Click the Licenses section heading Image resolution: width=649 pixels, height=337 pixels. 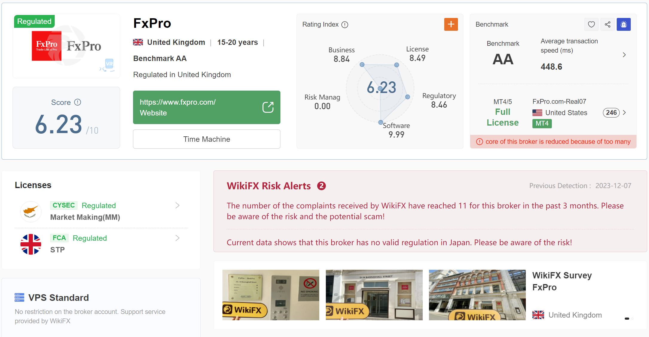point(33,185)
